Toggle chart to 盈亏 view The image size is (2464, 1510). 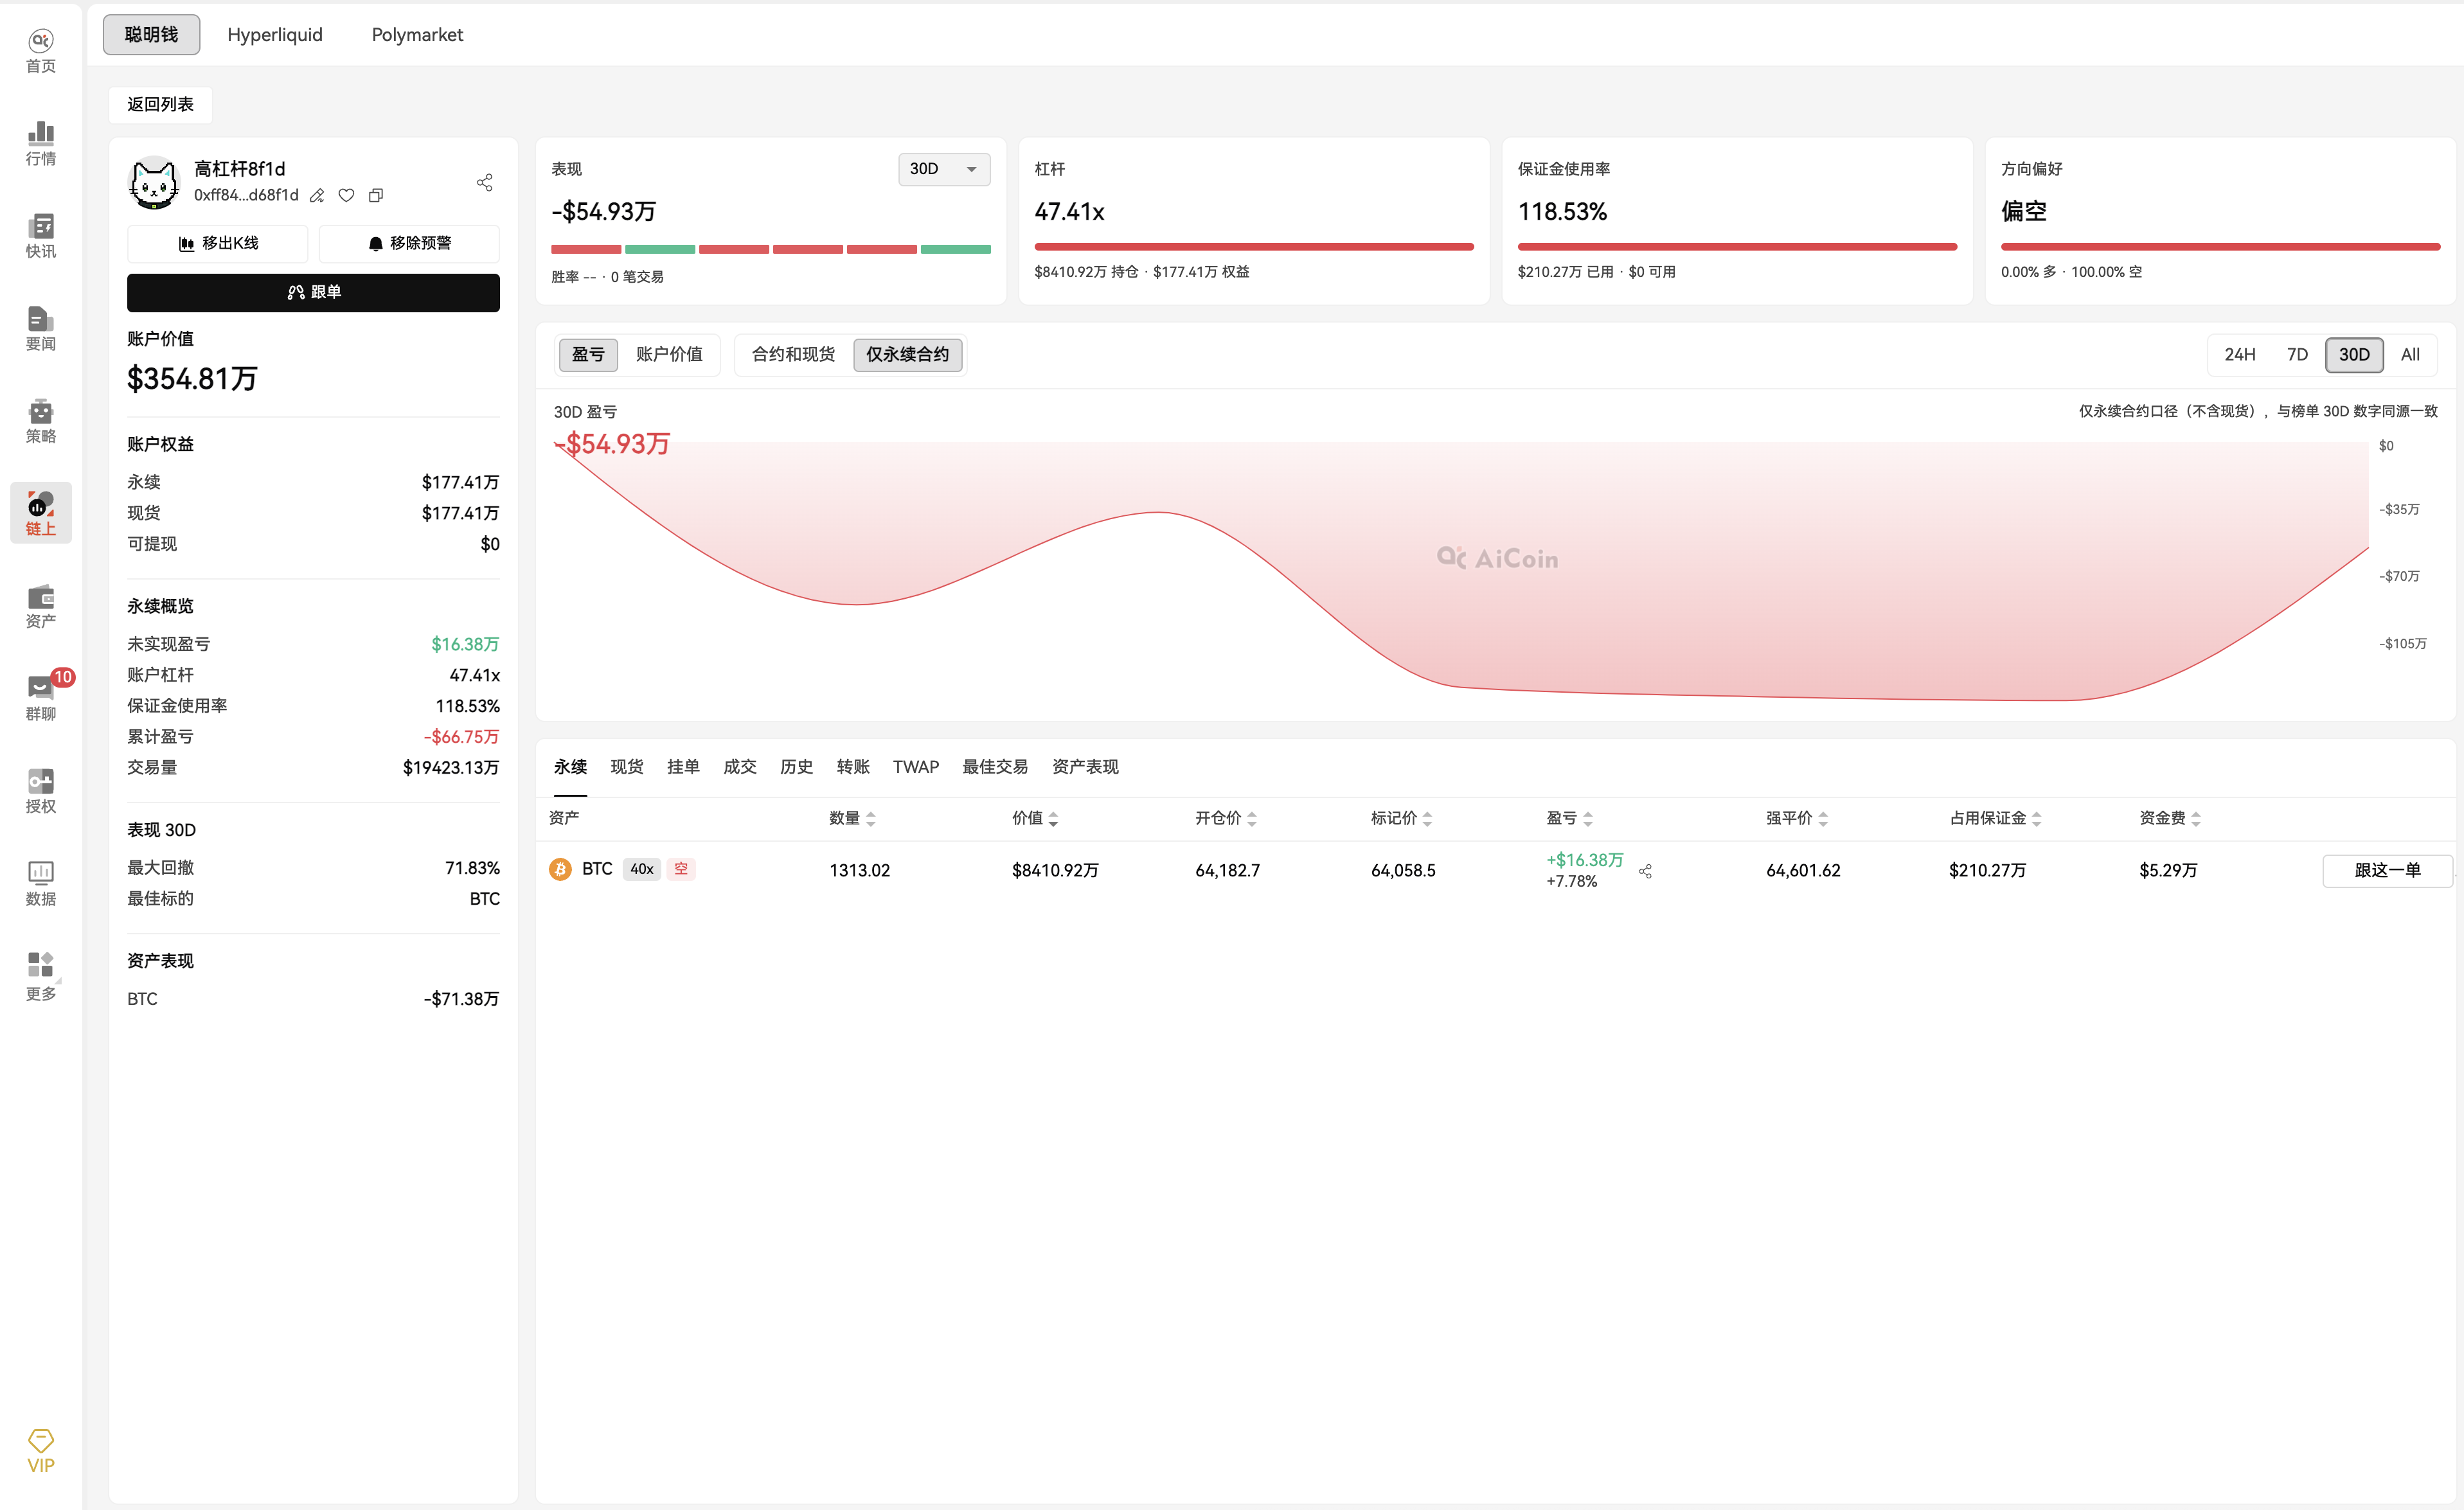point(588,354)
